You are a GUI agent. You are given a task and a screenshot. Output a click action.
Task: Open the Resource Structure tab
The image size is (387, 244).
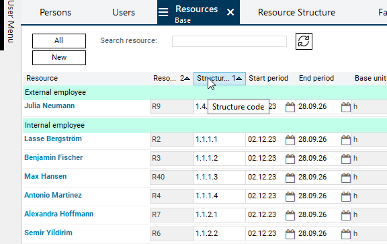coord(296,12)
